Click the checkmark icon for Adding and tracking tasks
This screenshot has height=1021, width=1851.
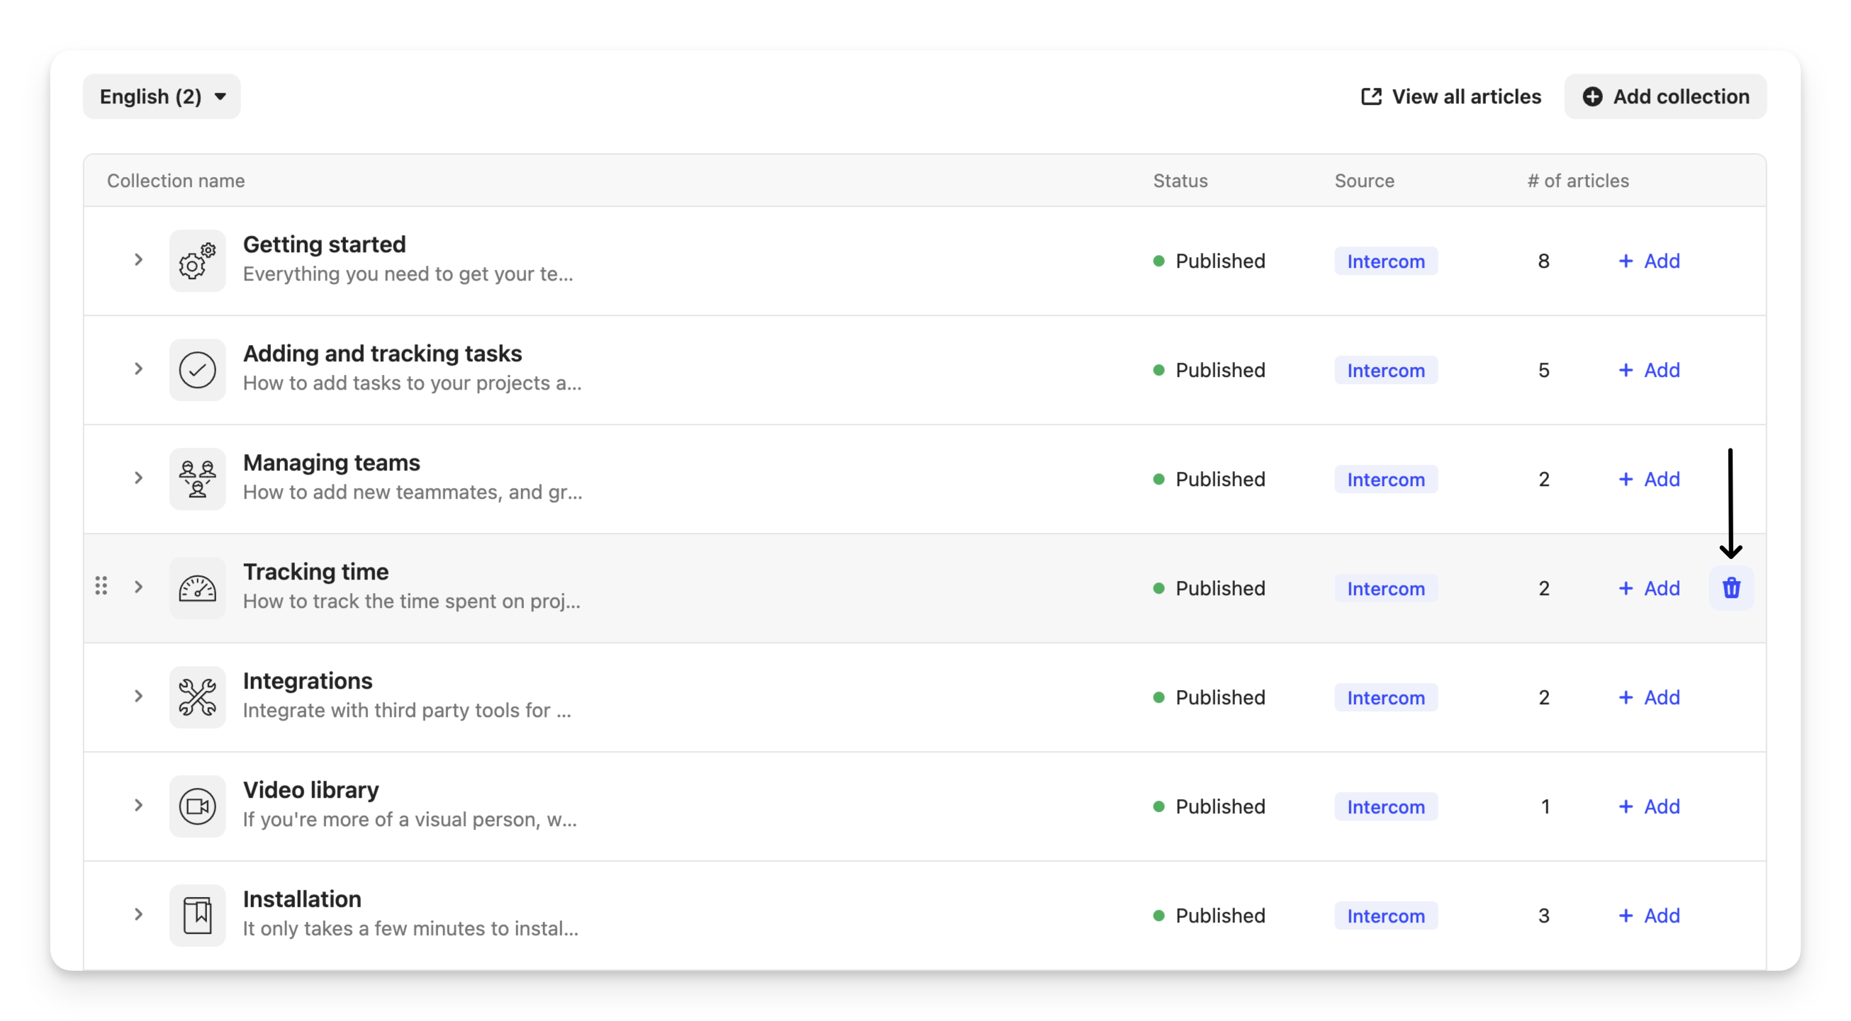pos(198,370)
